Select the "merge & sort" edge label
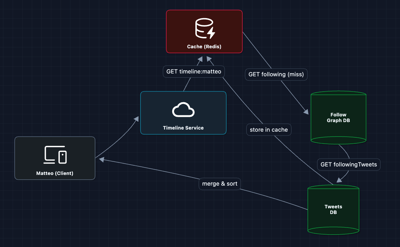The image size is (400, 247). tap(220, 184)
